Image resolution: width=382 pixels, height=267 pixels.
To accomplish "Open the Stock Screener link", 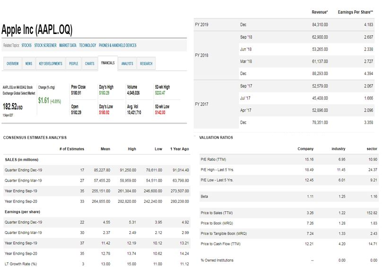I will coord(45,45).
